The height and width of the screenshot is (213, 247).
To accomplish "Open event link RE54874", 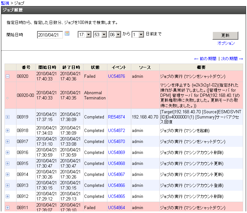I will coord(116,117).
